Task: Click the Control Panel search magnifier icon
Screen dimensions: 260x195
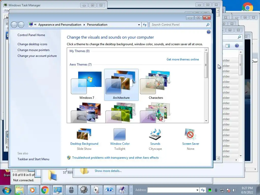Action: point(208,25)
